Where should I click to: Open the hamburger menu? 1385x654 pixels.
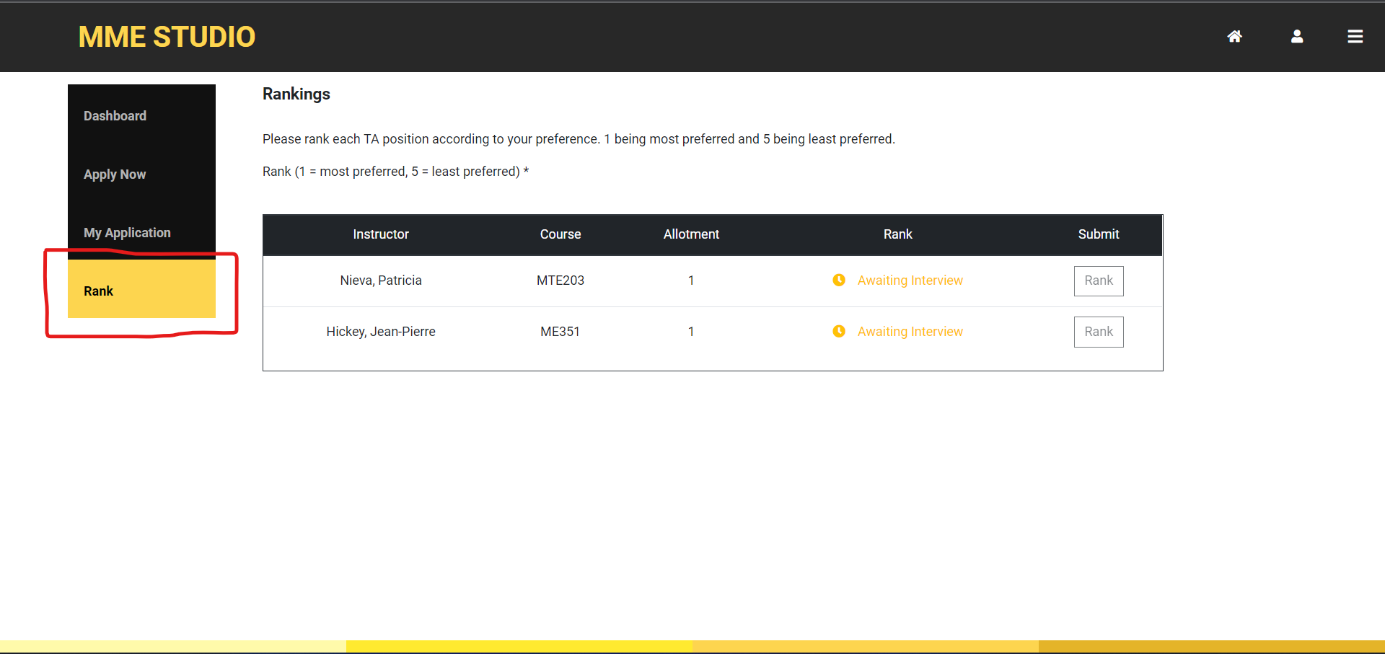coord(1355,37)
